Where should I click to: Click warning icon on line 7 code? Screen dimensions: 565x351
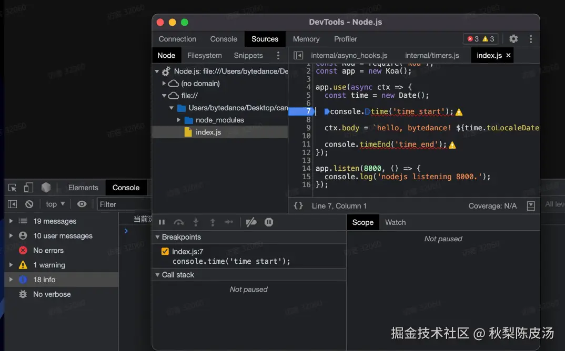pos(459,112)
